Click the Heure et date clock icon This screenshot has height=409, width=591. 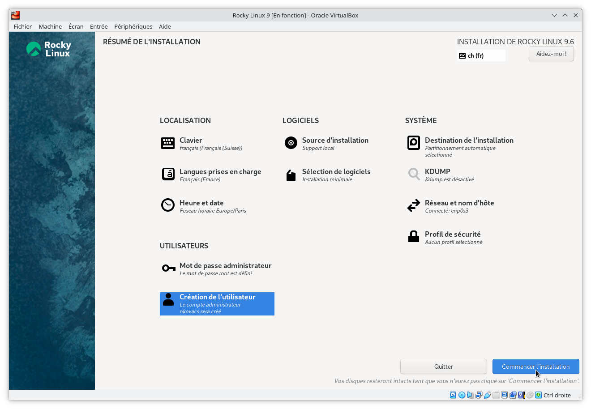click(x=168, y=205)
